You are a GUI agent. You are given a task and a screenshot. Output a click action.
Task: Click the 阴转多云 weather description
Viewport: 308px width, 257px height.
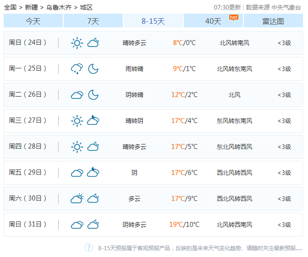coord(134,225)
